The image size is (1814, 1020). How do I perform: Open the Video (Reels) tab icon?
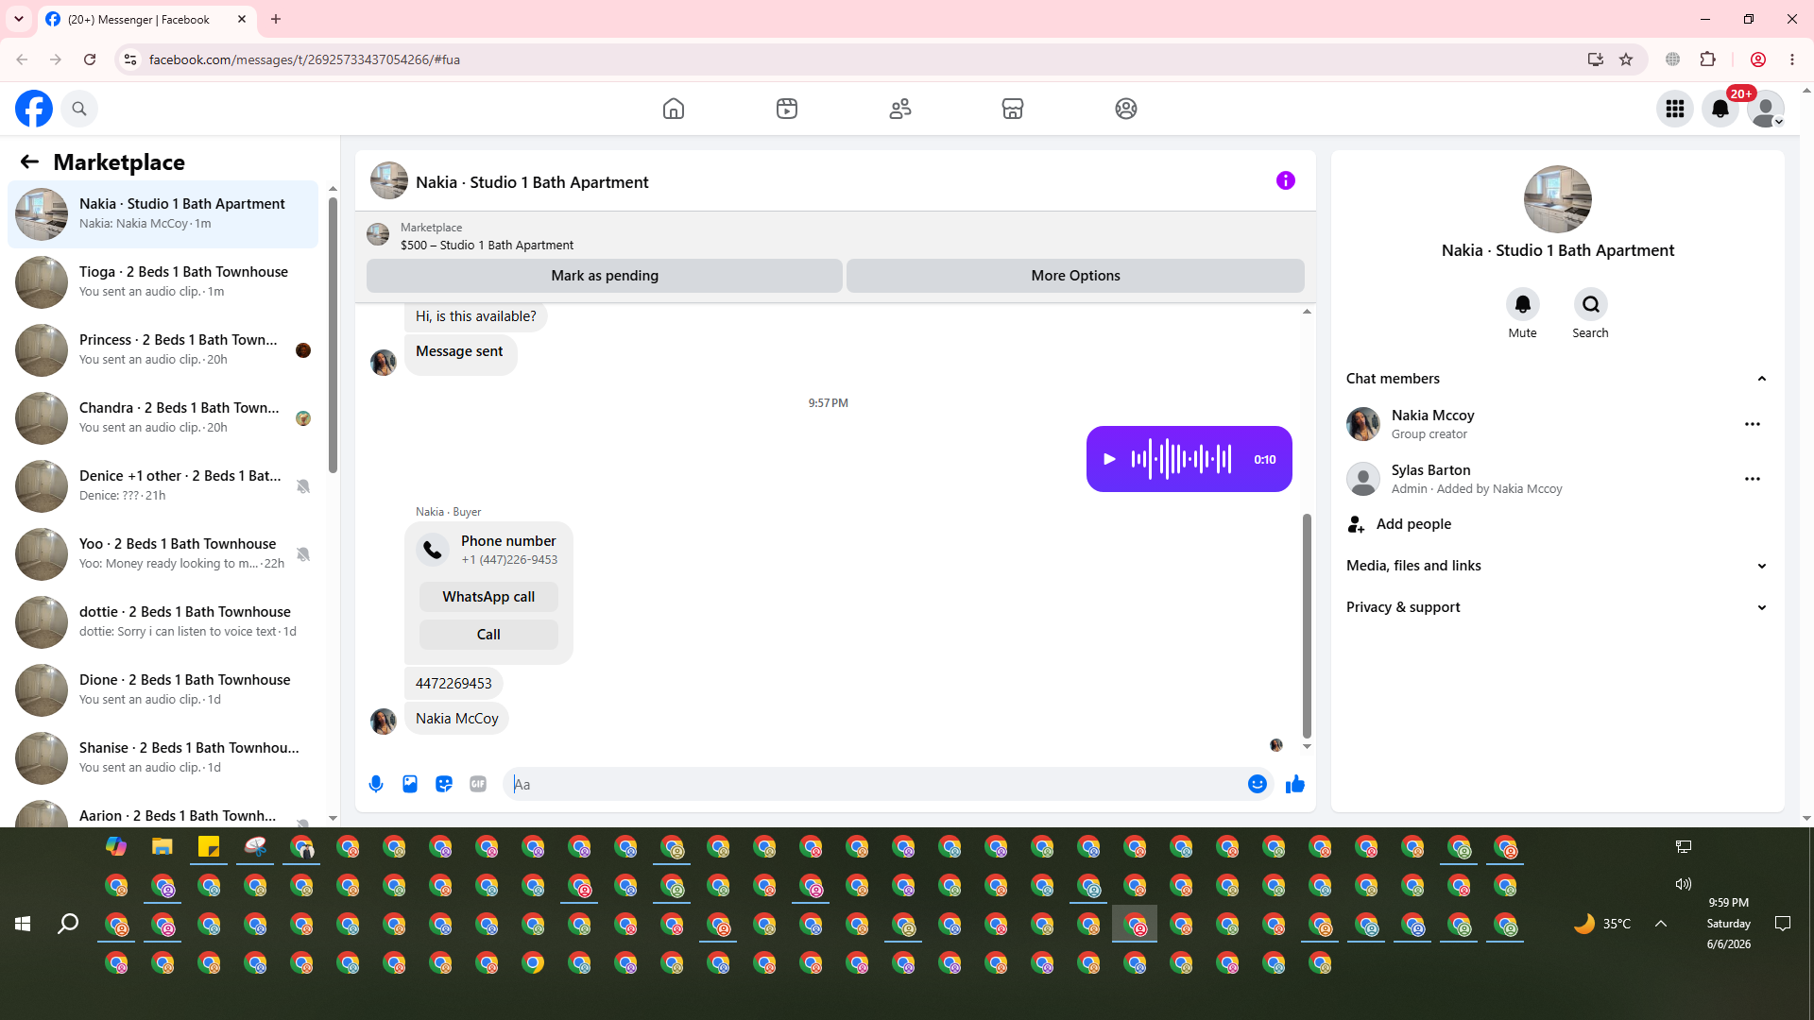click(x=787, y=109)
